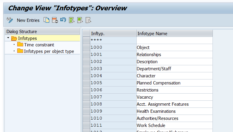Image resolution: width=233 pixels, height=132 pixels.
Task: Click the 1003 infotype cell
Action: point(114,69)
